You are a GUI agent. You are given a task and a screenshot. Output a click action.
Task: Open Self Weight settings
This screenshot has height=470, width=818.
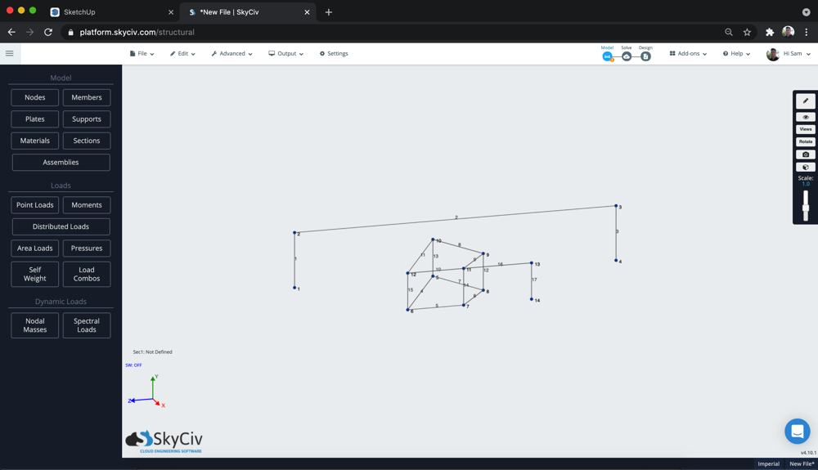click(35, 274)
